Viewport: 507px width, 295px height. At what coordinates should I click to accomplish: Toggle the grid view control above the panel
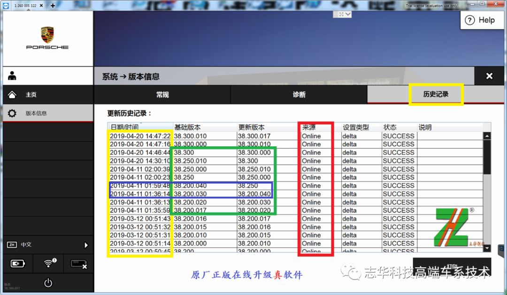pos(337,14)
